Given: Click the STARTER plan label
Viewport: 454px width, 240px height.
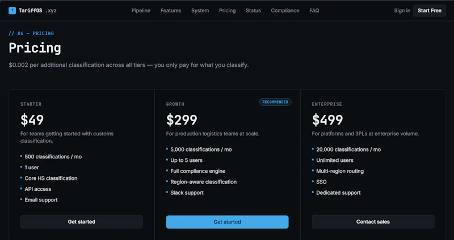Looking at the screenshot, I should click(31, 104).
